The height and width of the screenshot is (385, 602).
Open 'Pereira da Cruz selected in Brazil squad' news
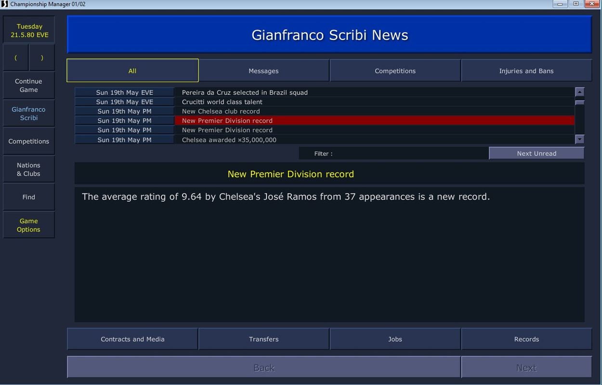click(374, 92)
